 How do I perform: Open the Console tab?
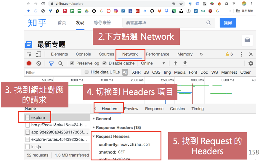point(83,54)
